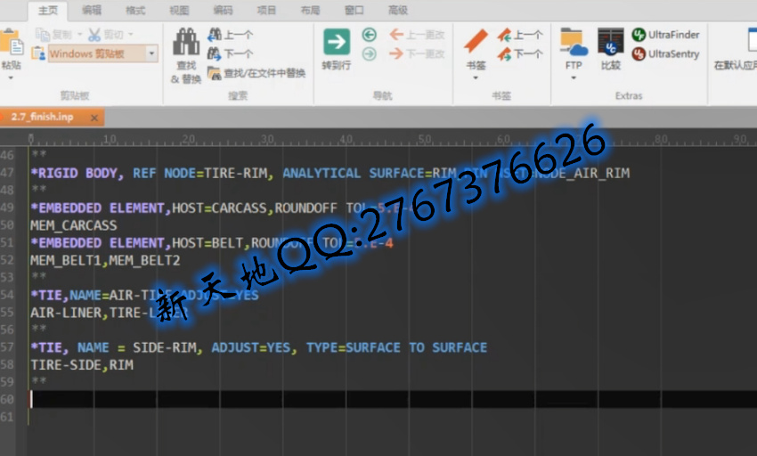Image resolution: width=757 pixels, height=456 pixels.
Task: Expand the Bookmark (书签) dropdown arrow
Action: pyautogui.click(x=476, y=77)
